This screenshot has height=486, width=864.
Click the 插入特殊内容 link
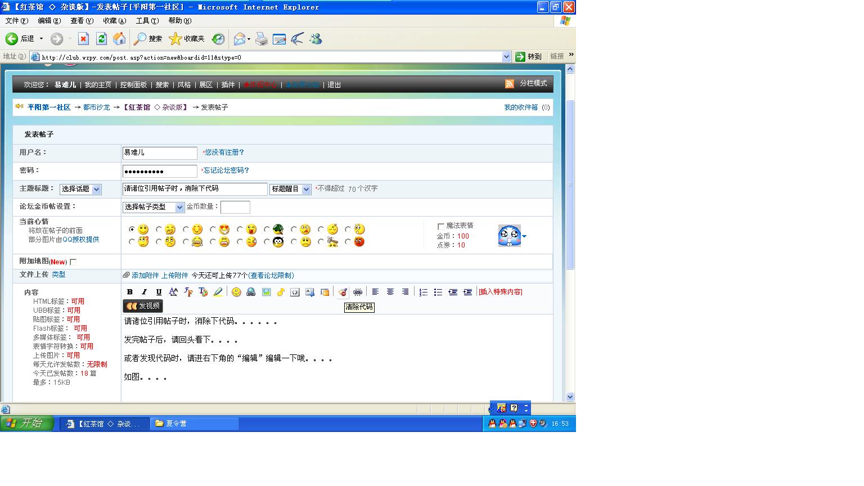coord(501,292)
